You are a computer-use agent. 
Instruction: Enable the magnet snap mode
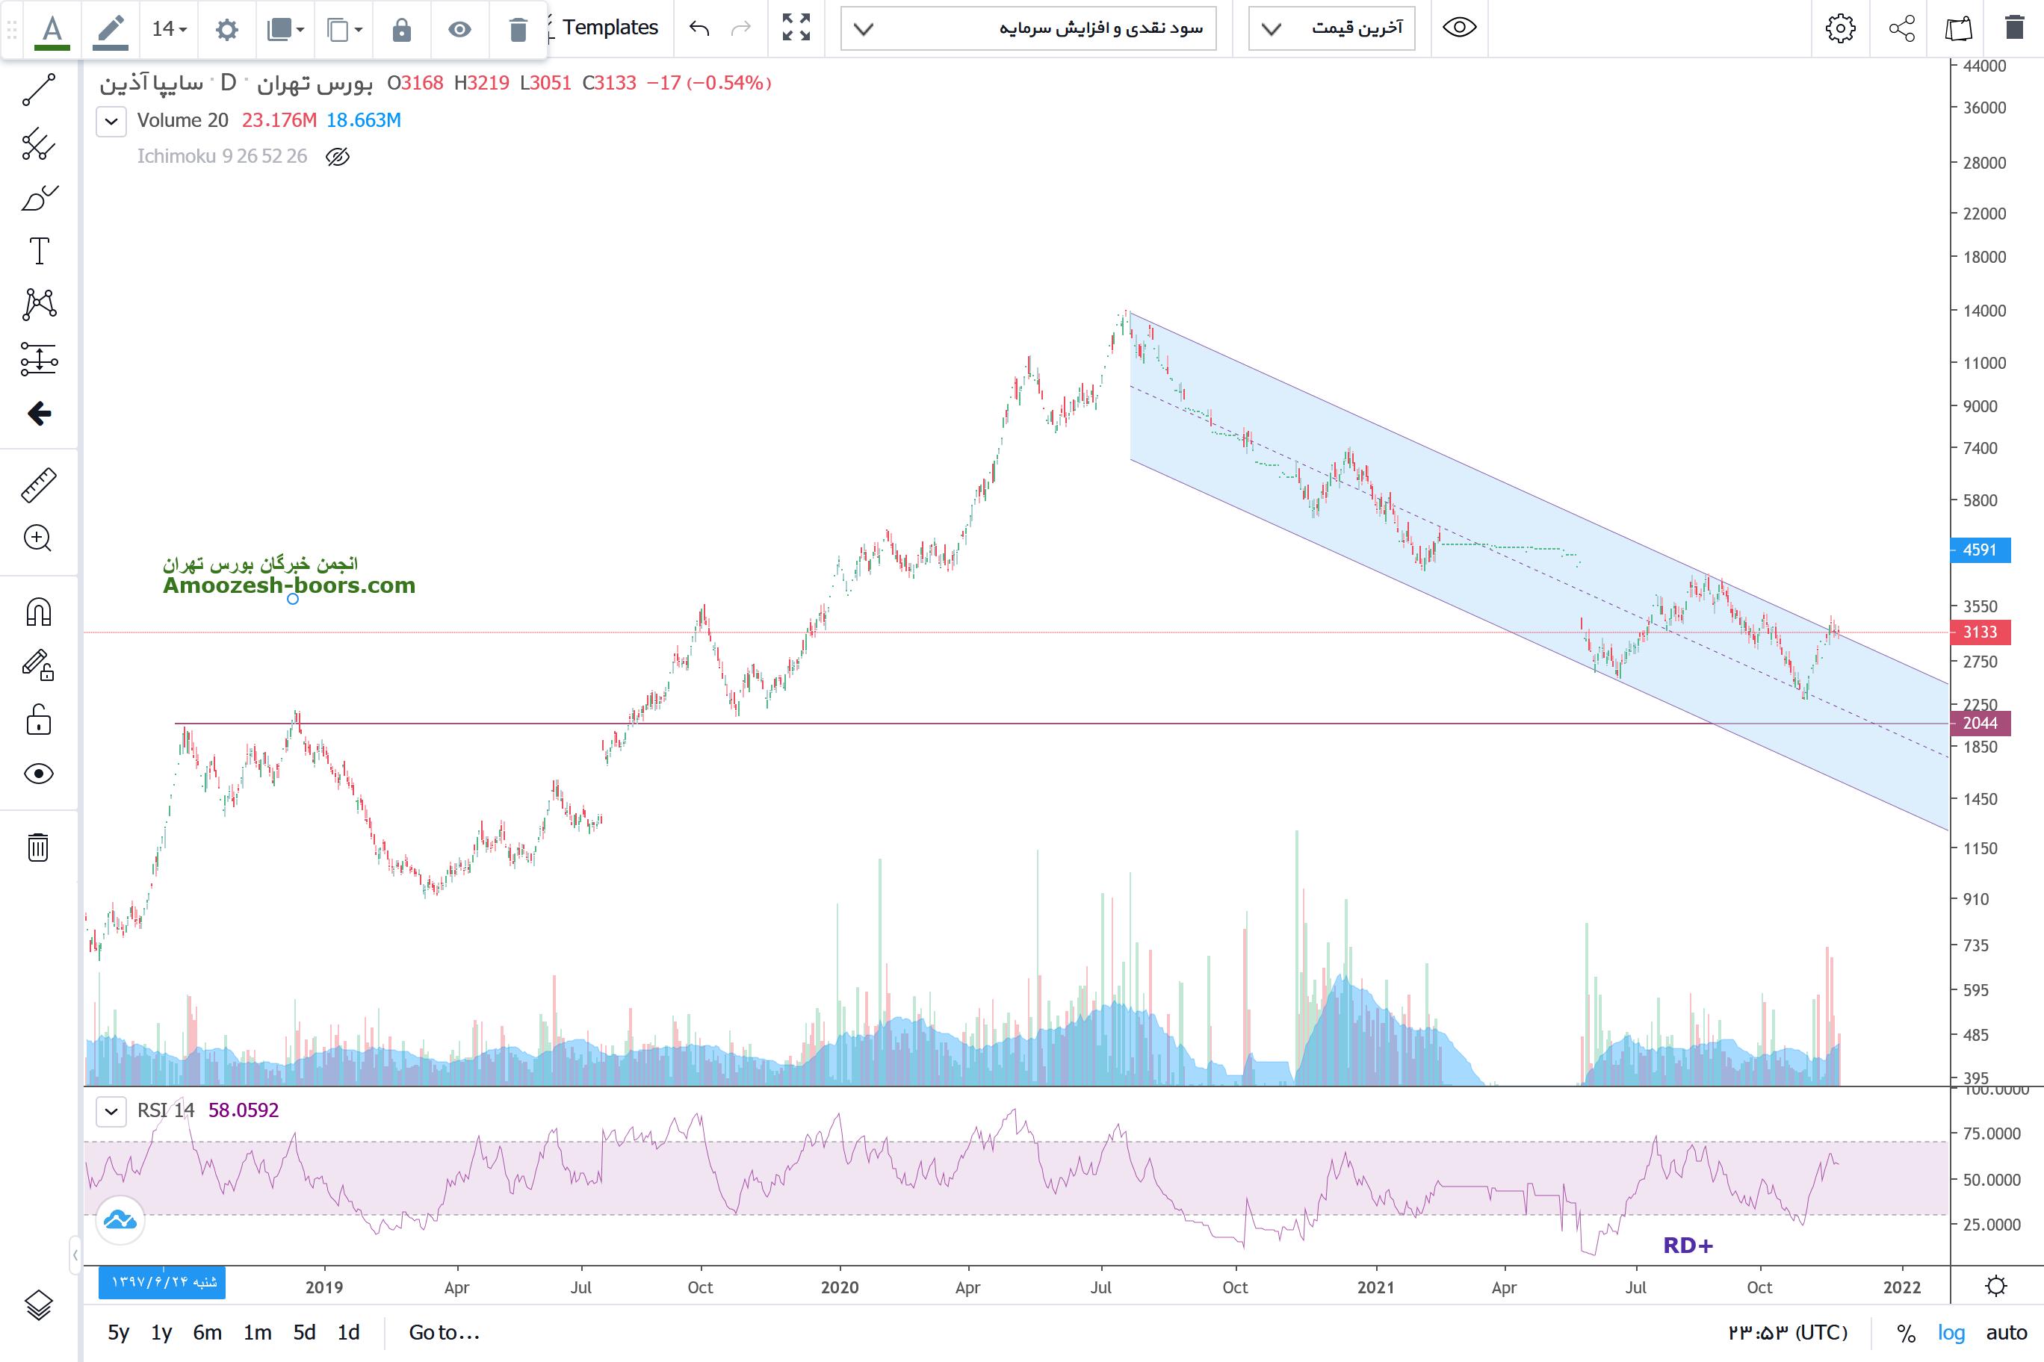pos(38,612)
